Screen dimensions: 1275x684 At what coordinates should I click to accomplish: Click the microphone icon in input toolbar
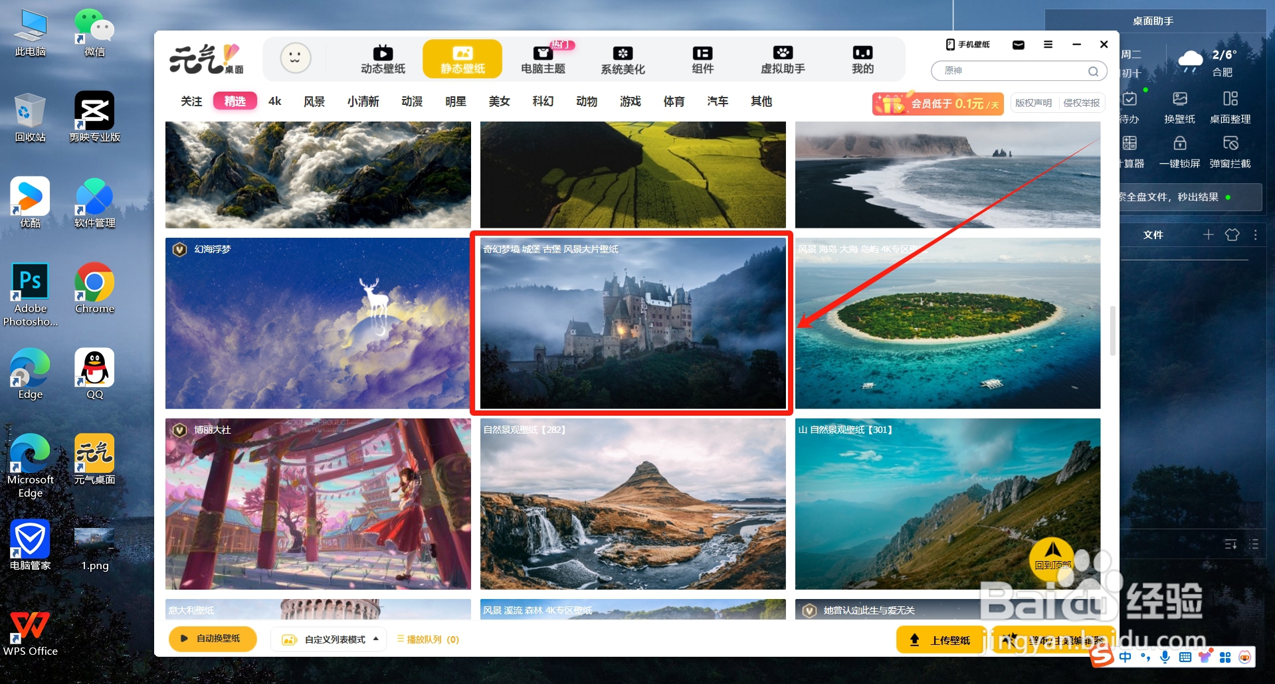pos(1165,657)
